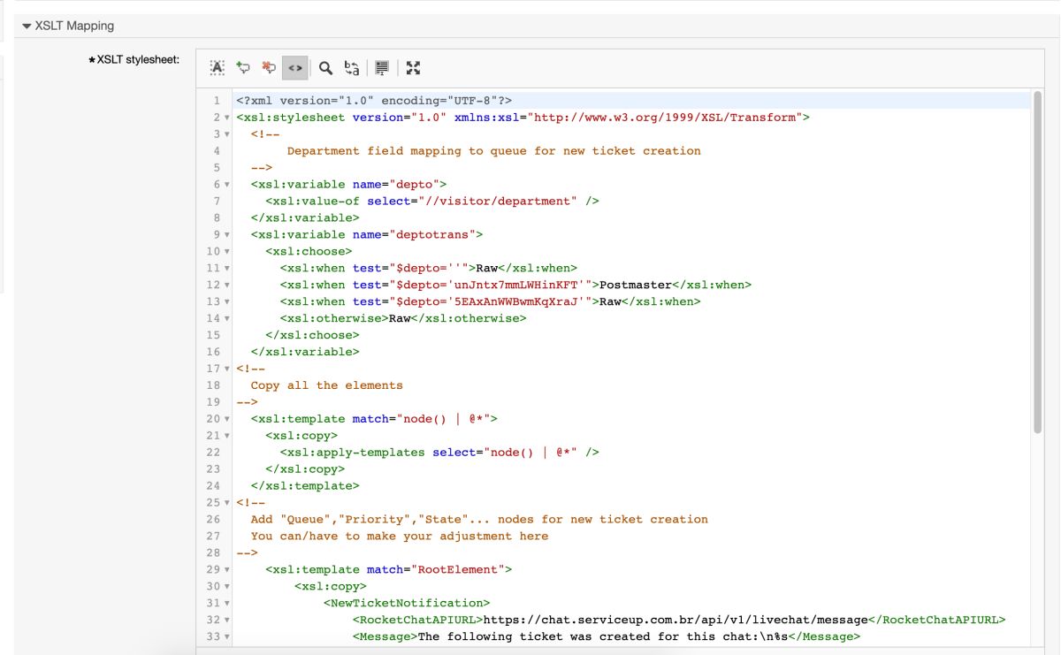Click the Select All icon in editor toolbar
This screenshot has width=1061, height=655.
click(218, 67)
